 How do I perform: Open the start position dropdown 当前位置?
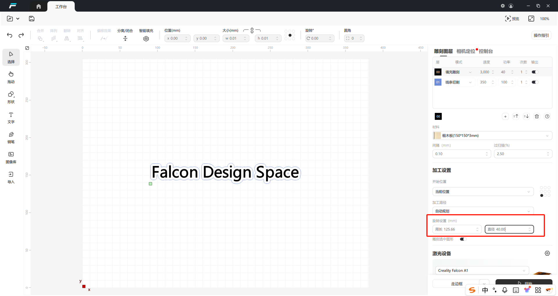coord(483,192)
